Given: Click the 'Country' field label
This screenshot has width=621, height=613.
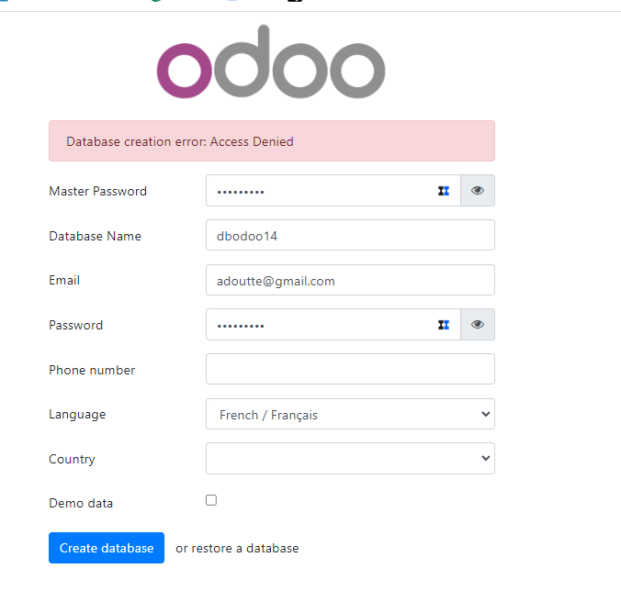Looking at the screenshot, I should click(x=72, y=460).
